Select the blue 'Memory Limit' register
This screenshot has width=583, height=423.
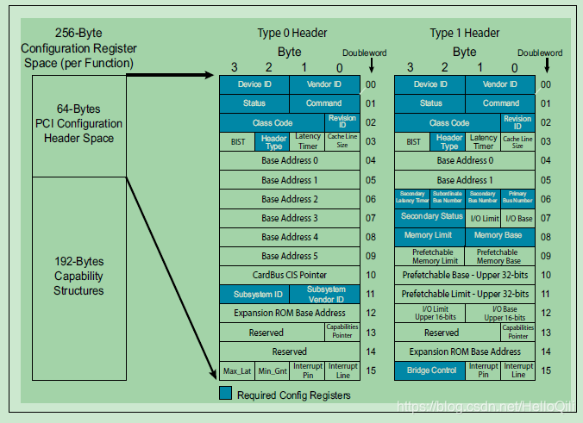[429, 237]
